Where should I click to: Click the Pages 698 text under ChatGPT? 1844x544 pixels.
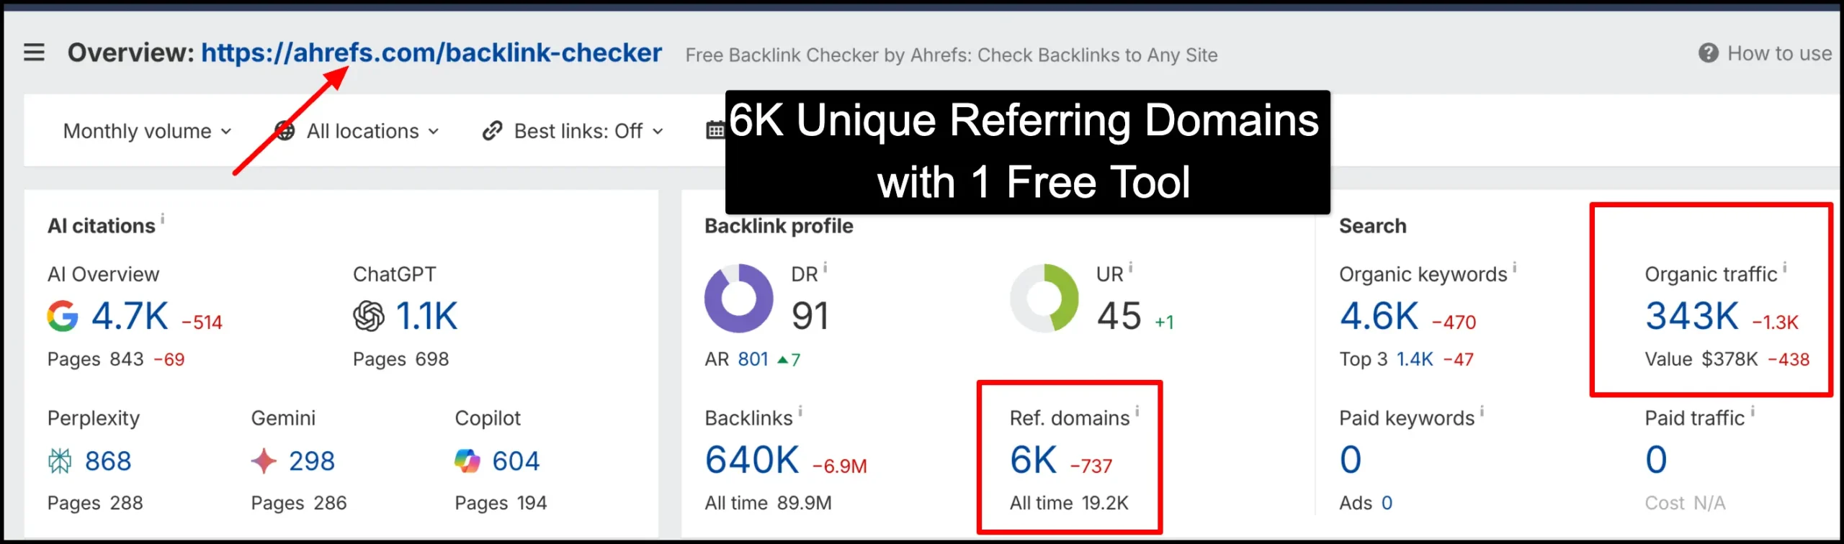coord(400,359)
